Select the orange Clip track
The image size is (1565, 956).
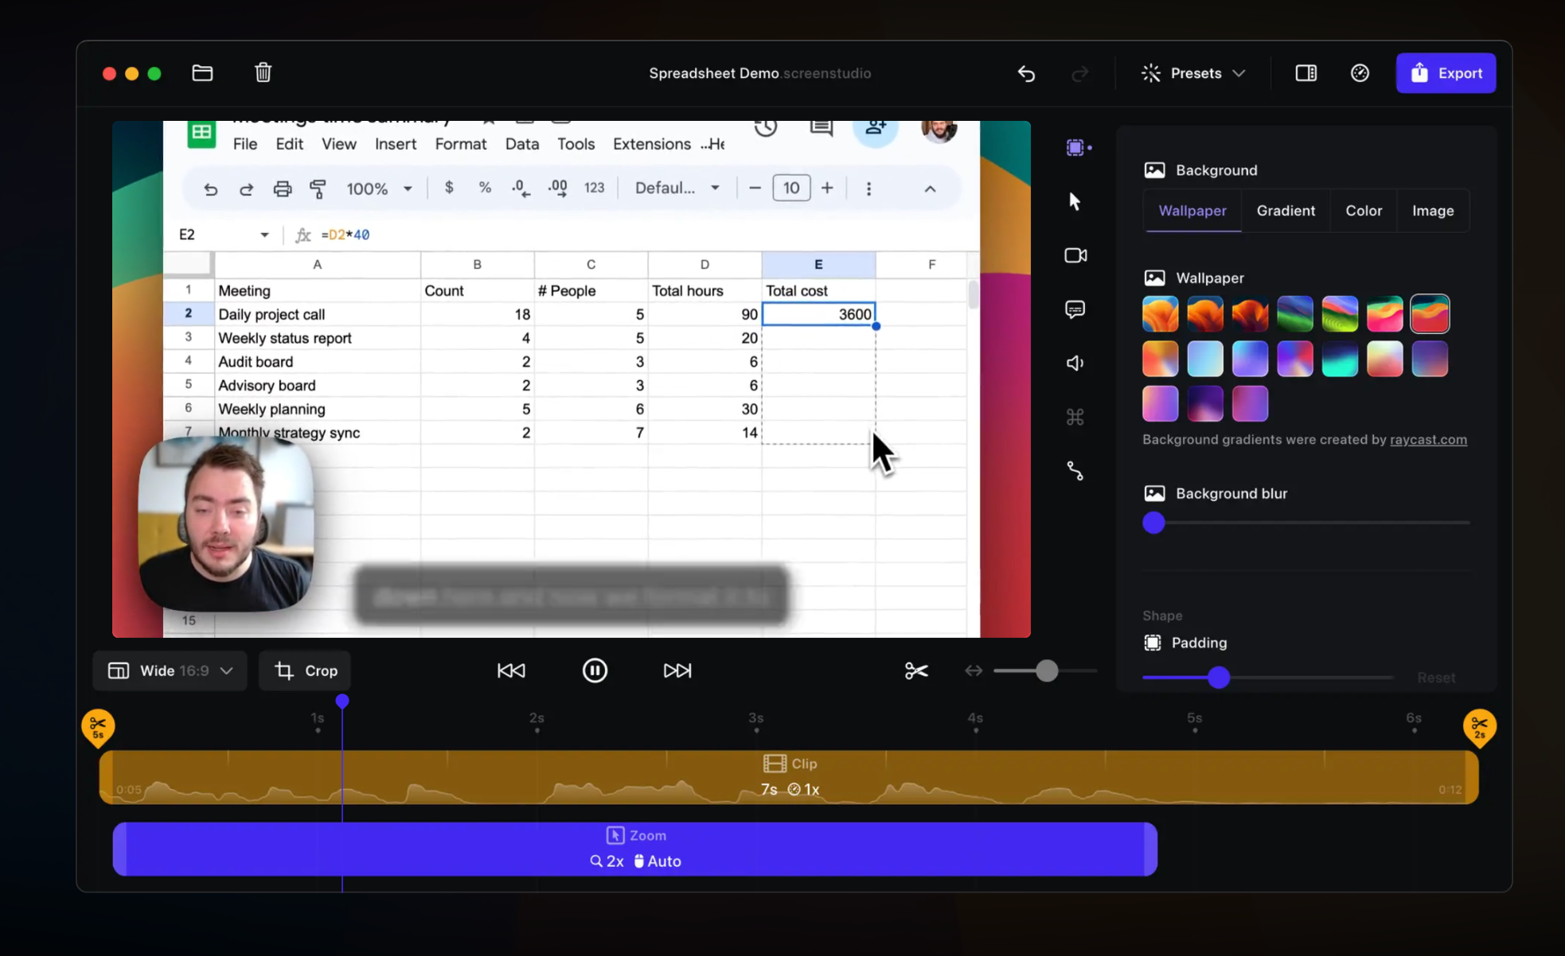click(x=789, y=777)
